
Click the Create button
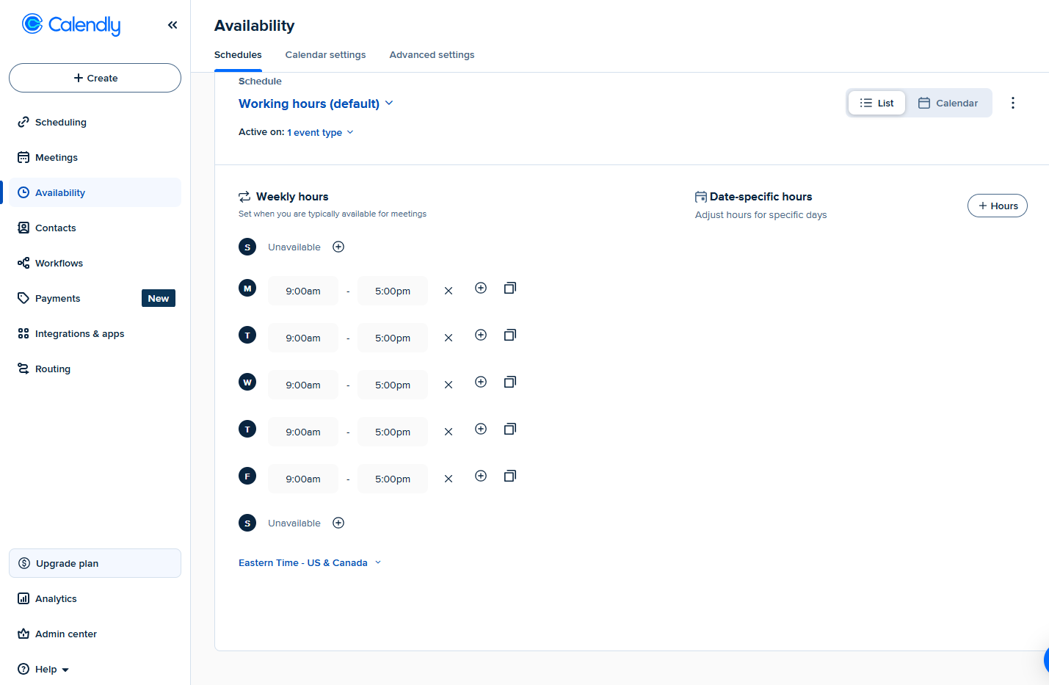coord(95,78)
